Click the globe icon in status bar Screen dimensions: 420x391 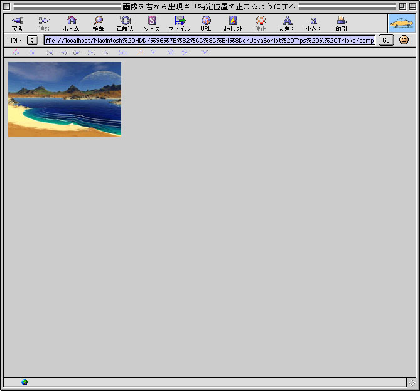24,382
